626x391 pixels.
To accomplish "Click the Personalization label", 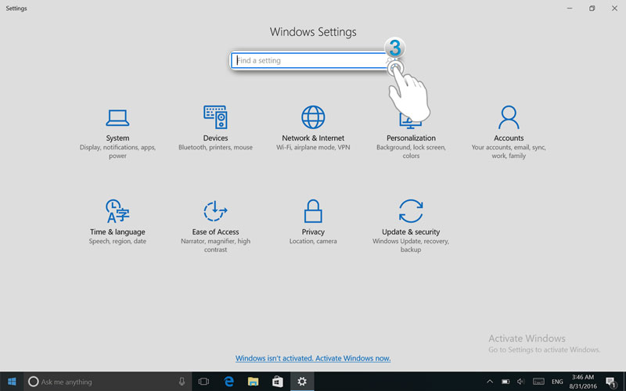I will click(411, 138).
